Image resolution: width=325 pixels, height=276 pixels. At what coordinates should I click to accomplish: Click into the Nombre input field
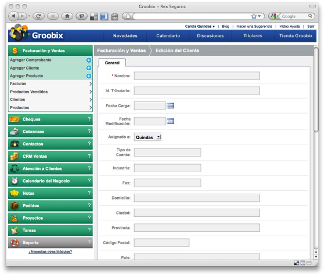click(197, 76)
